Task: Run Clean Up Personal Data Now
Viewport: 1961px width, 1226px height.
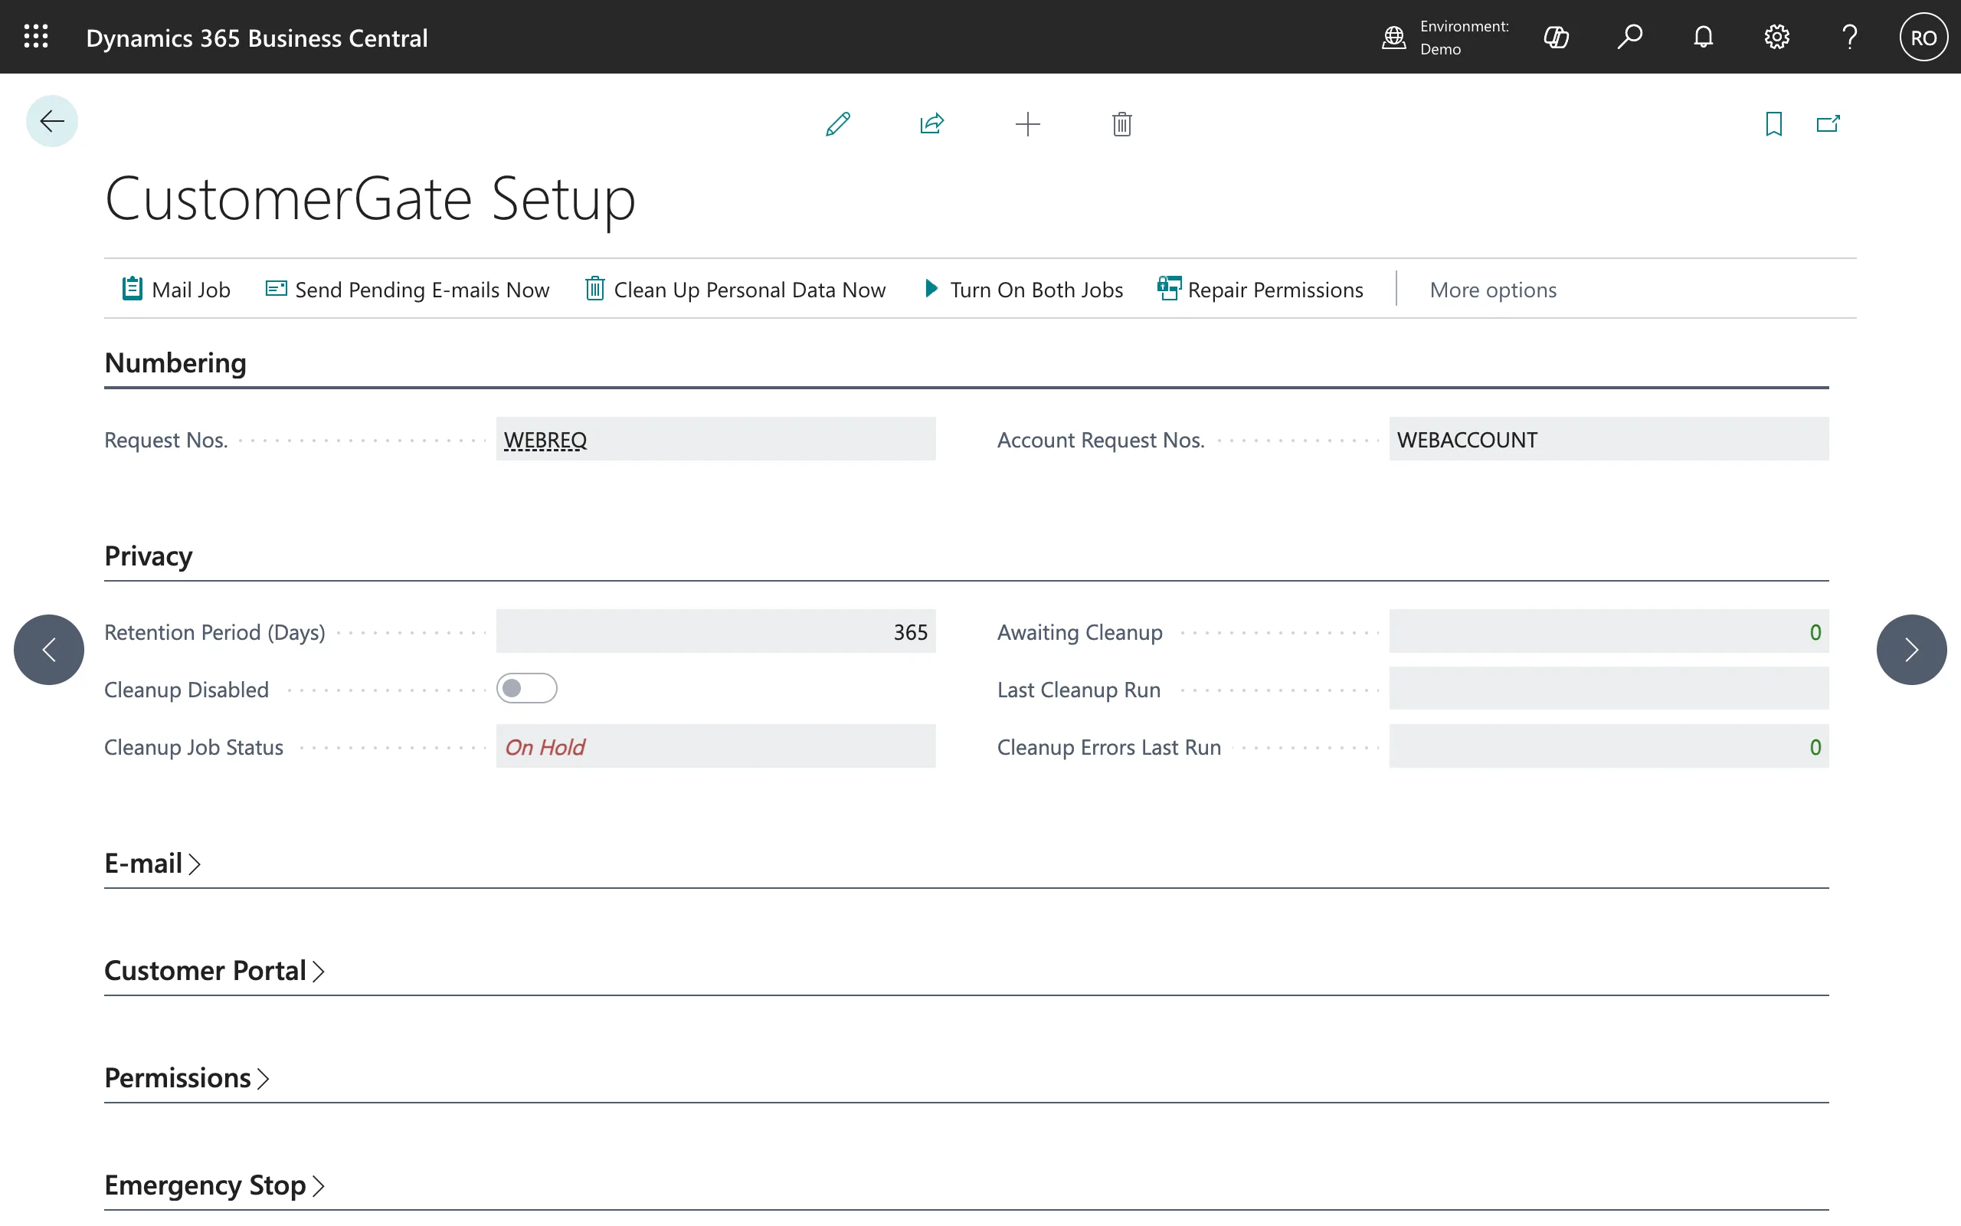Action: (735, 290)
